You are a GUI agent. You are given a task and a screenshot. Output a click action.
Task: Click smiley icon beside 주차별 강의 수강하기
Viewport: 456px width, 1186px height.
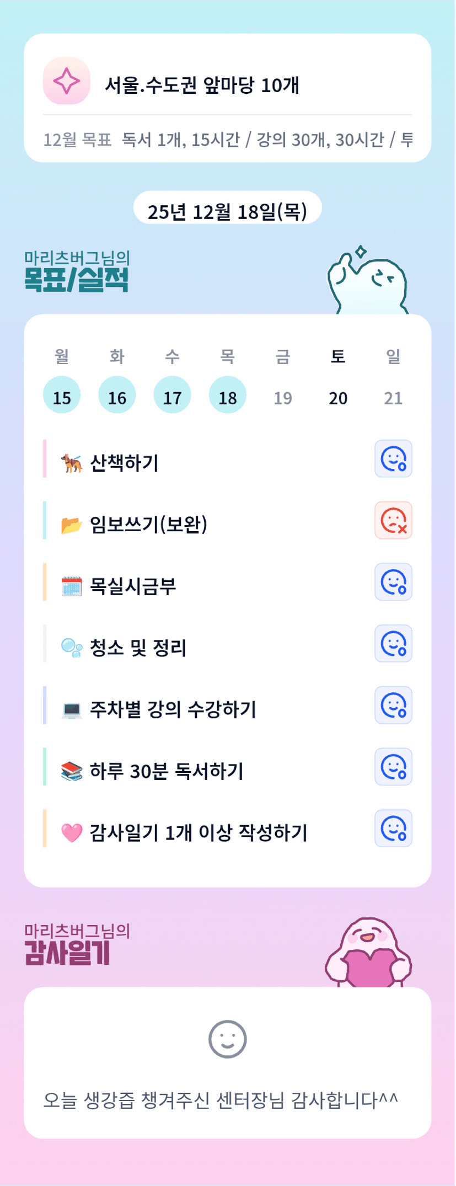click(393, 706)
